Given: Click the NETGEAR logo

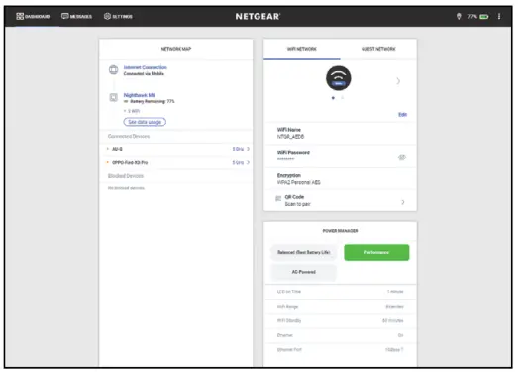Looking at the screenshot, I should (258, 16).
